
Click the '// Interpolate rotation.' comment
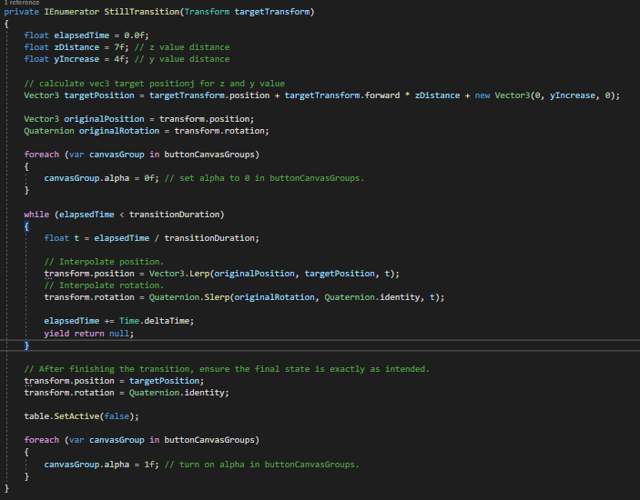(104, 285)
